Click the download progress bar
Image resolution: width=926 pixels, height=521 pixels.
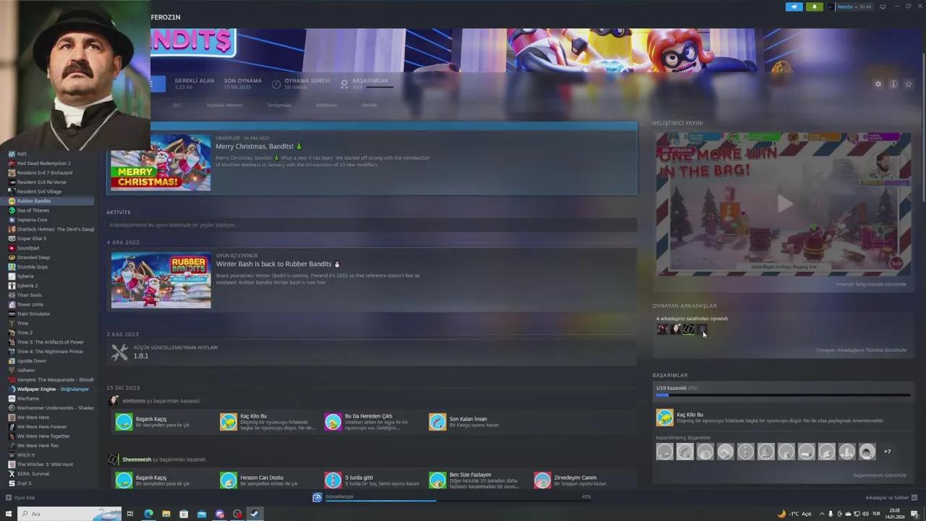click(x=459, y=500)
